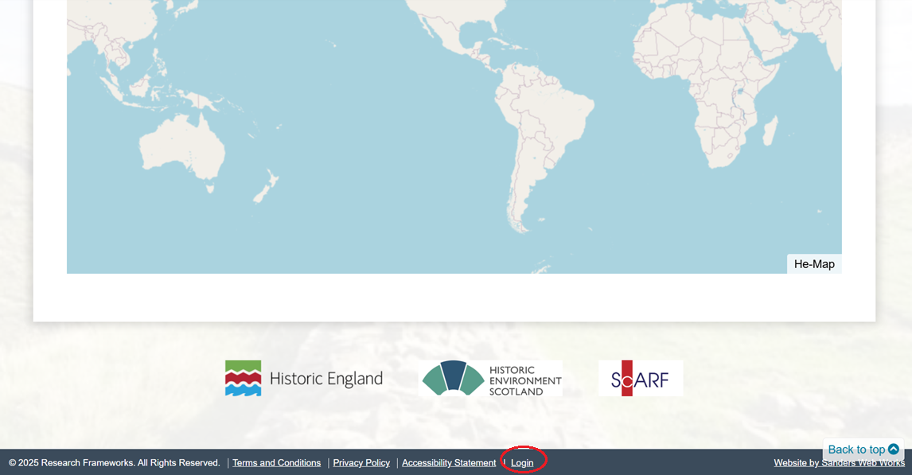Screen dimensions: 912x475
Task: Select the Historic Environment Scotland logo
Action: click(x=491, y=379)
